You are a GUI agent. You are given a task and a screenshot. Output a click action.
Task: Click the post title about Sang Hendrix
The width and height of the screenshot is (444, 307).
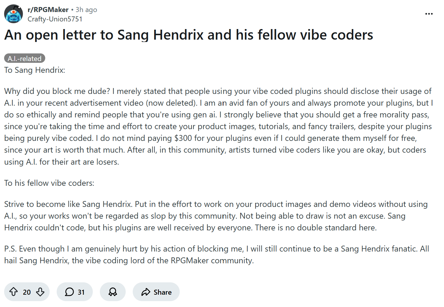(189, 35)
